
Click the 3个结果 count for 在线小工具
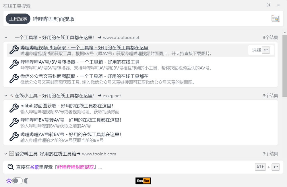tap(270, 96)
